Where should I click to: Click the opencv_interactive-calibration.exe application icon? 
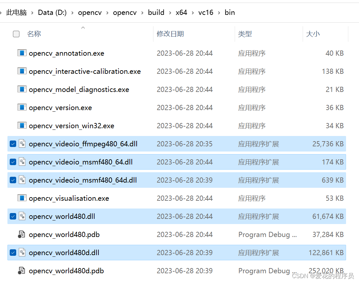(21, 71)
